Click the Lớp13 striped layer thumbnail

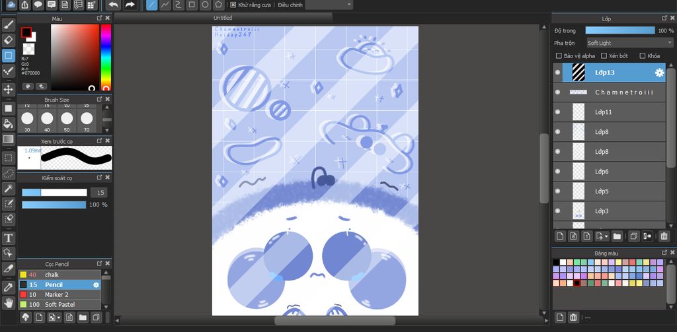click(x=578, y=73)
